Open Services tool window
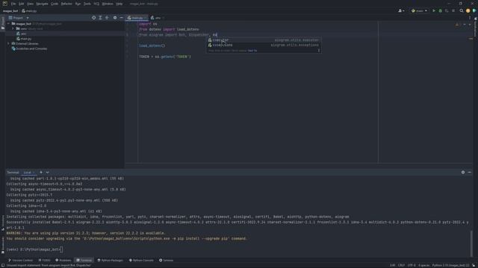Image resolution: width=478 pixels, height=268 pixels. (166, 261)
